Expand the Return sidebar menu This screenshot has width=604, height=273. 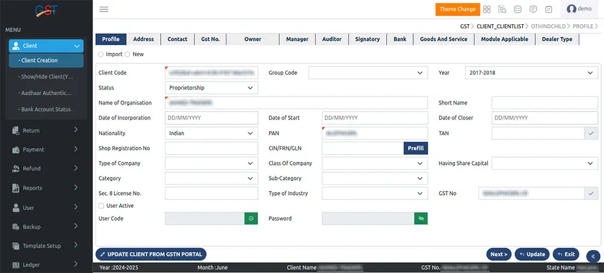click(47, 130)
